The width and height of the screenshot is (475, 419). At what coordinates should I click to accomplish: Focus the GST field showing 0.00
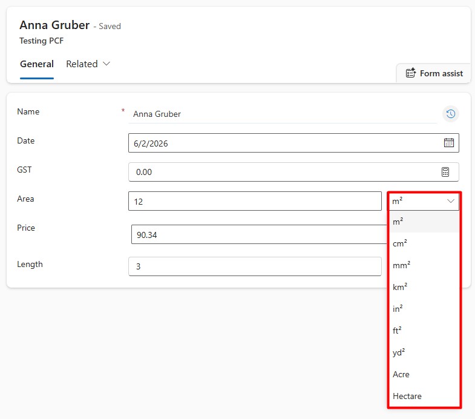pyautogui.click(x=293, y=172)
